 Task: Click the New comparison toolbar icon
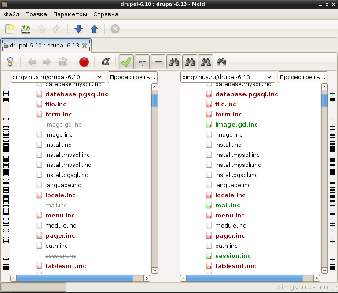pos(10,29)
